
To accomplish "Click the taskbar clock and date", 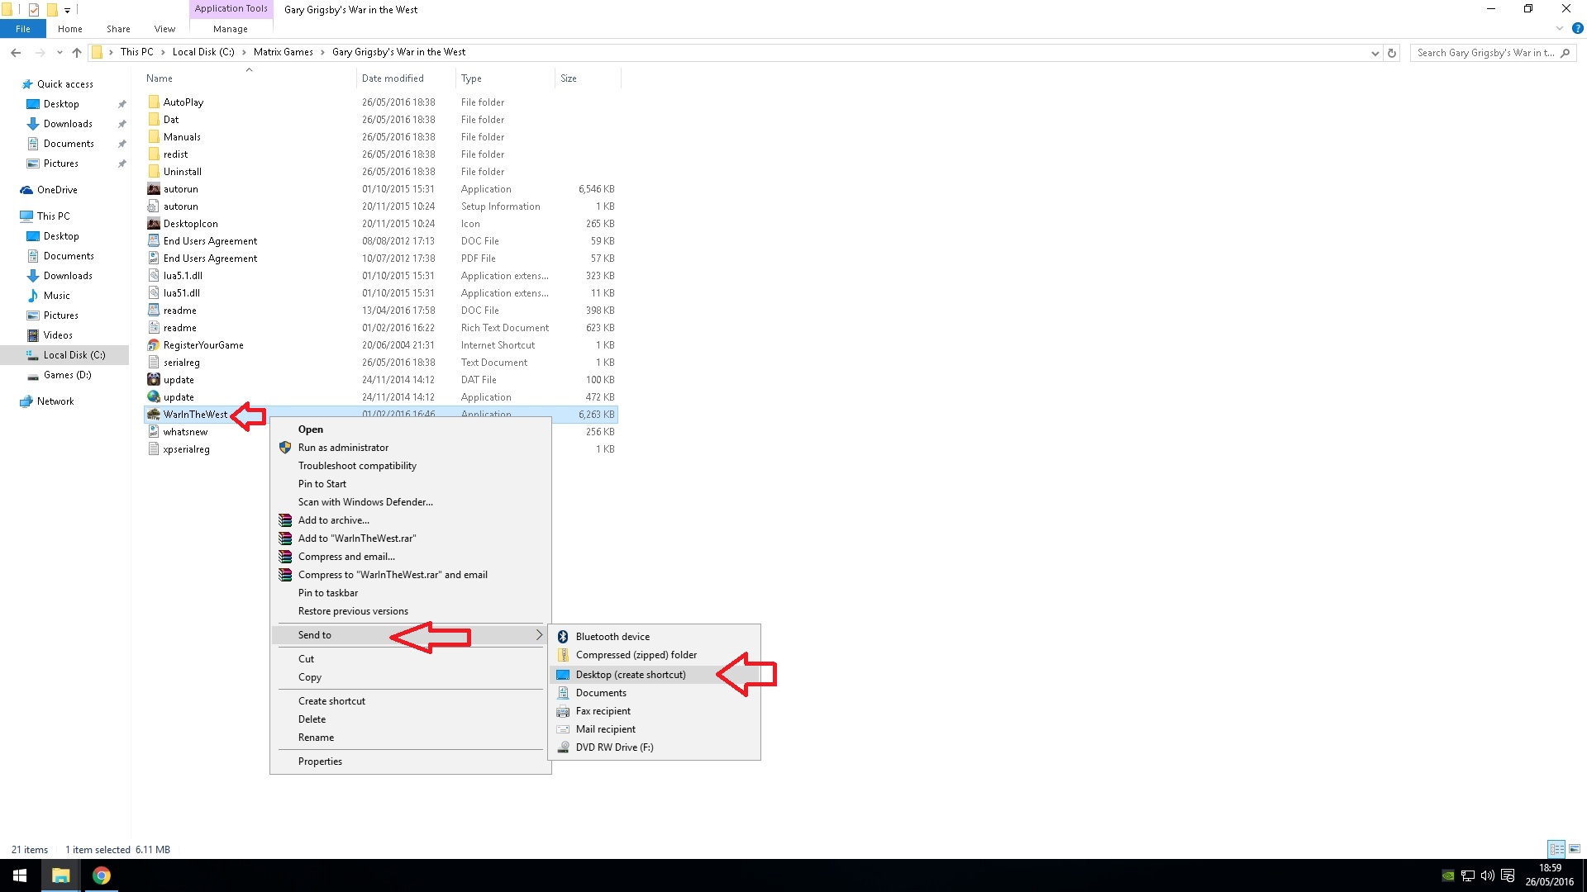I will (x=1550, y=875).
